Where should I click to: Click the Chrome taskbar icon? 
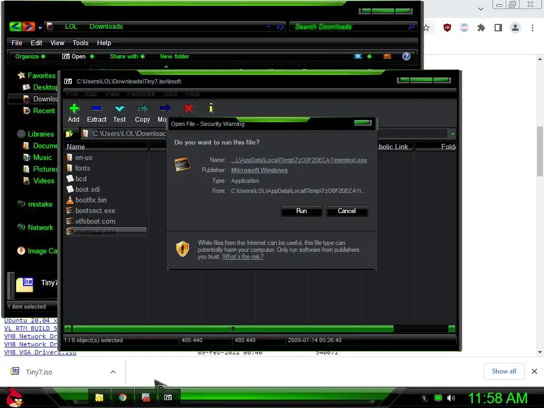tap(123, 397)
